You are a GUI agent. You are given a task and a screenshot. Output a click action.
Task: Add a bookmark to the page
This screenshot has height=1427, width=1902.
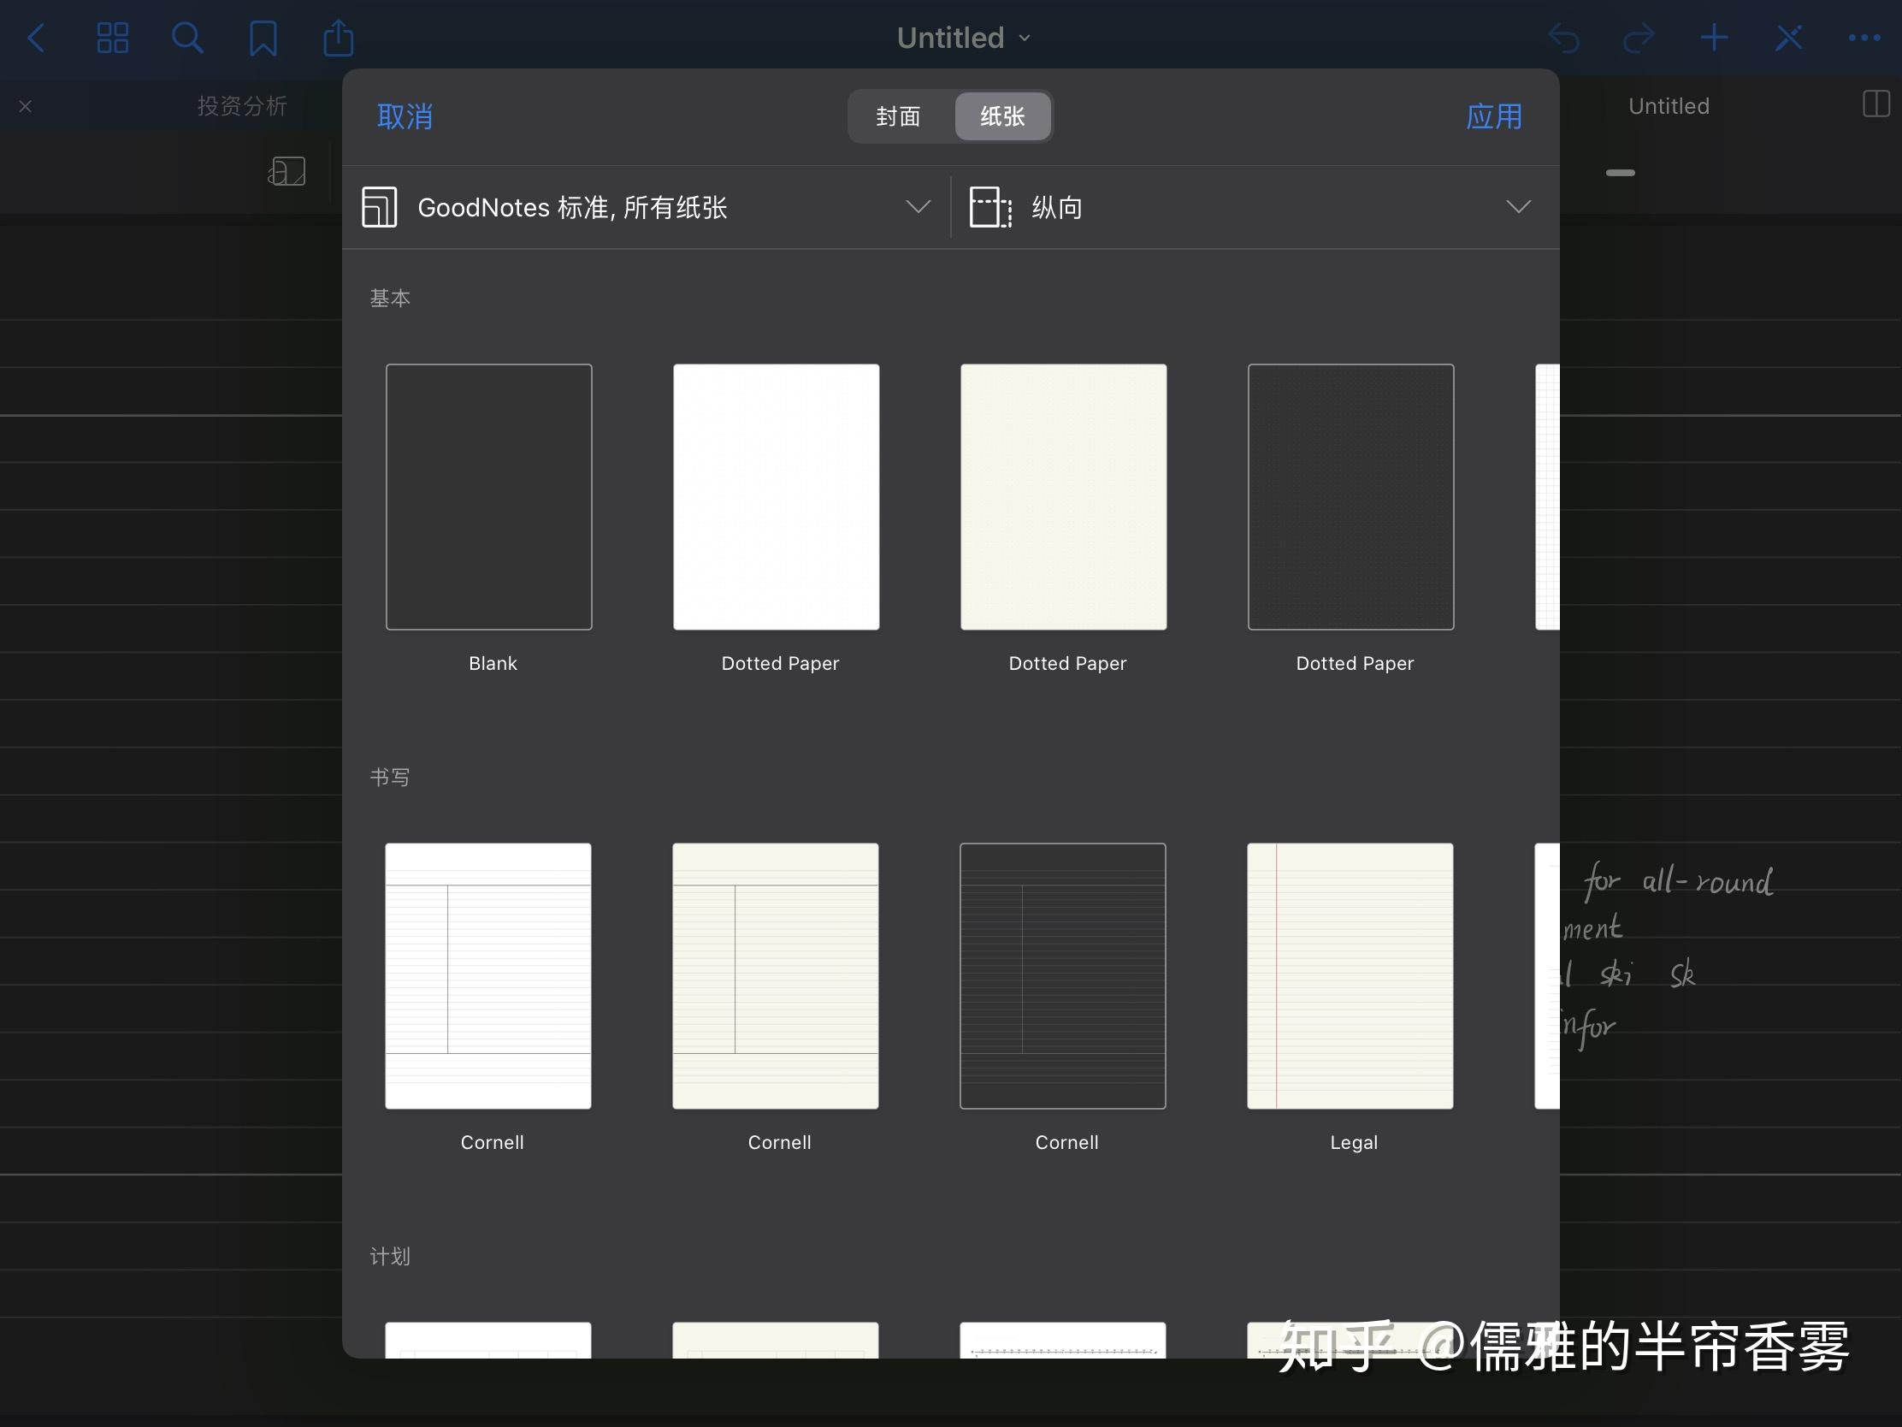(263, 38)
